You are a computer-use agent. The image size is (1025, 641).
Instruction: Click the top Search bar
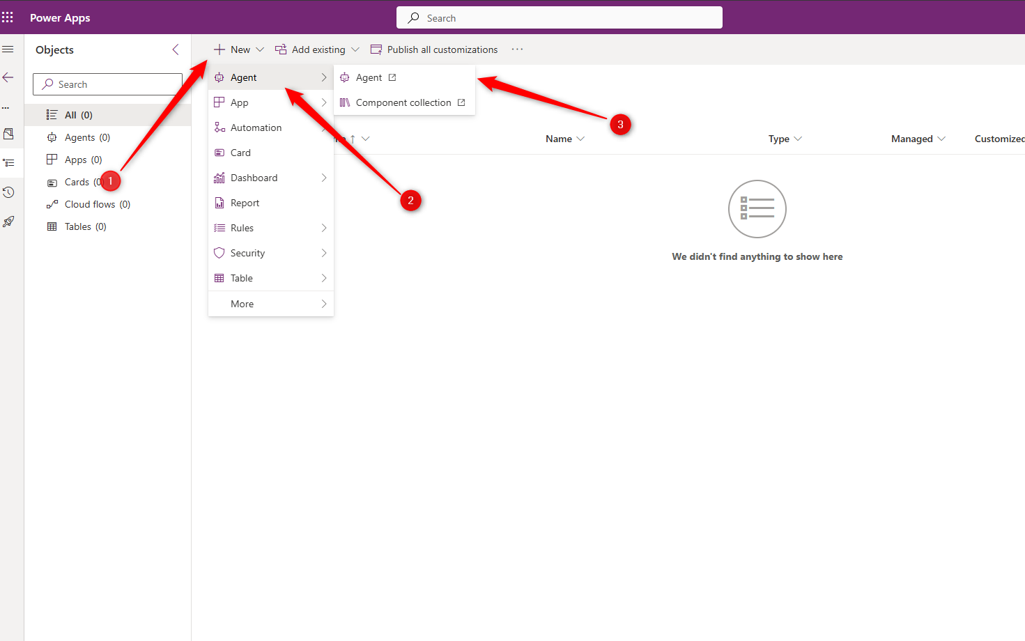(x=560, y=18)
